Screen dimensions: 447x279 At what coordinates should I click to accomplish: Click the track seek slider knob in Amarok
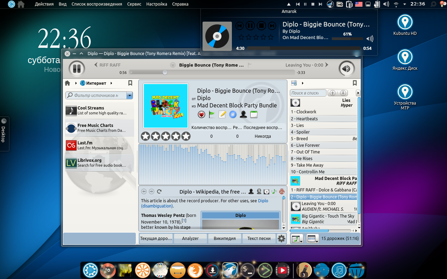(x=165, y=72)
